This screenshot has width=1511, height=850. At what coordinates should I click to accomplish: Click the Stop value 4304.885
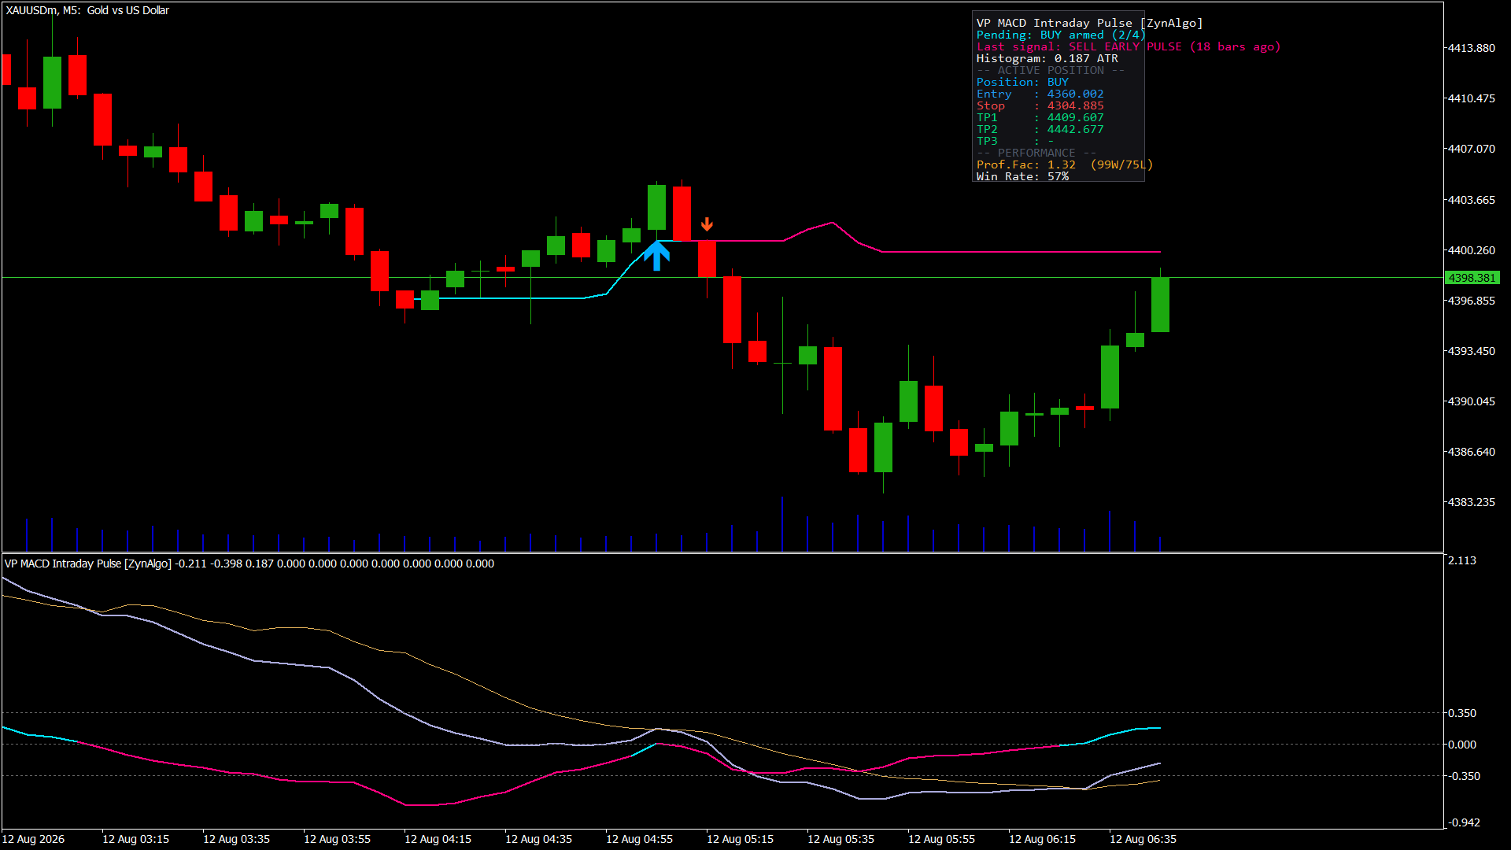(x=1075, y=105)
